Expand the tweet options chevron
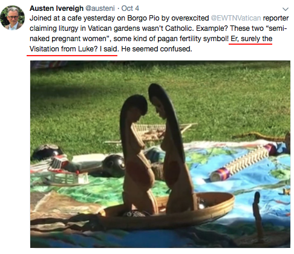294x254 pixels. click(x=286, y=9)
